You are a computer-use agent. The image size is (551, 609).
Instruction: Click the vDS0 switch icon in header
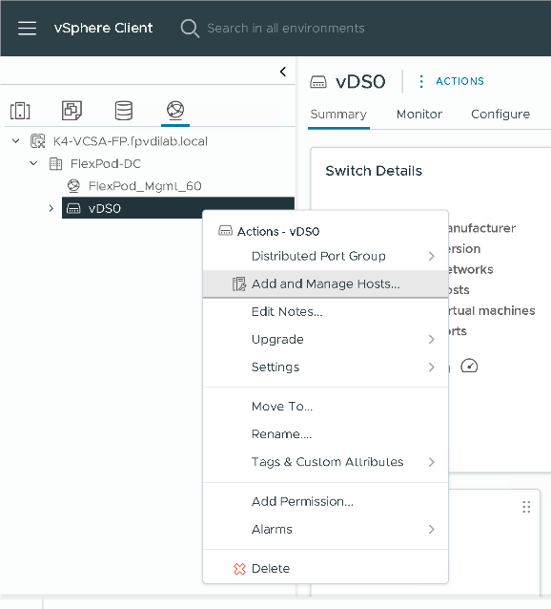[x=318, y=82]
